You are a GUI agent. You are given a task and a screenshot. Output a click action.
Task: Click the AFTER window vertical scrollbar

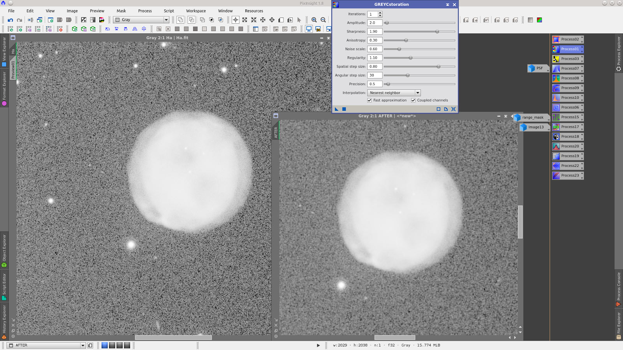520,221
